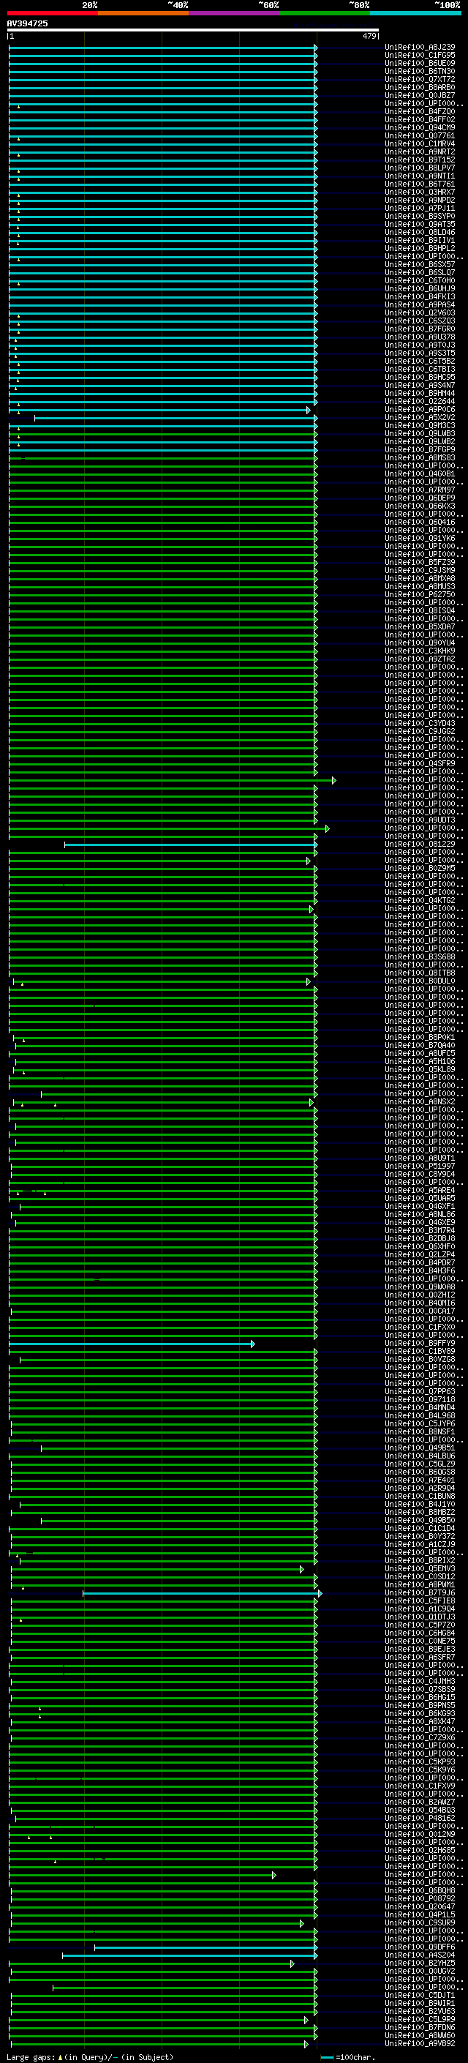Open hit UniRef100_Q91YK6

click(420, 538)
